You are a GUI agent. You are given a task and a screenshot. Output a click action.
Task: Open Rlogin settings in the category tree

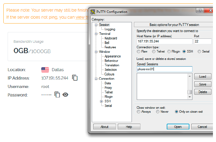click(x=109, y=96)
